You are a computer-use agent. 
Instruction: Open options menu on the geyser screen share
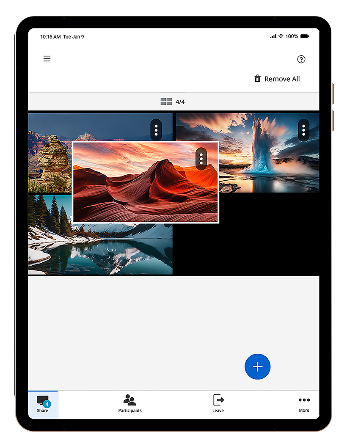click(304, 130)
